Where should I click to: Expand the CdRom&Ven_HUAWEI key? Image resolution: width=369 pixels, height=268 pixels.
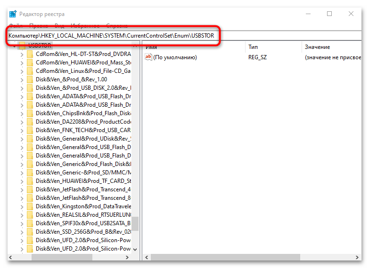click(22, 63)
